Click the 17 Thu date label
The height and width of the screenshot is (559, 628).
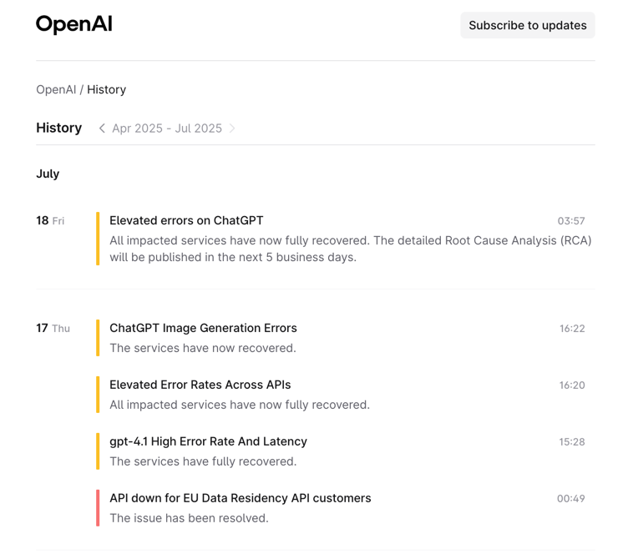pos(53,328)
